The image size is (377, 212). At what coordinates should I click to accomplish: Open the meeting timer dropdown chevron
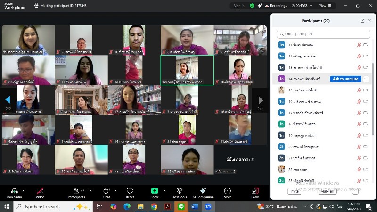[x=311, y=6]
